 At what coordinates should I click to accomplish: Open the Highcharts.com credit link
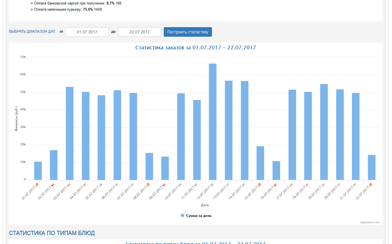370,222
